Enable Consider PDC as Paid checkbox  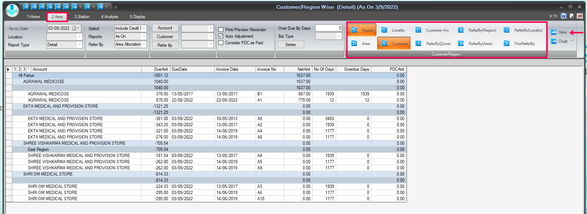[x=221, y=43]
